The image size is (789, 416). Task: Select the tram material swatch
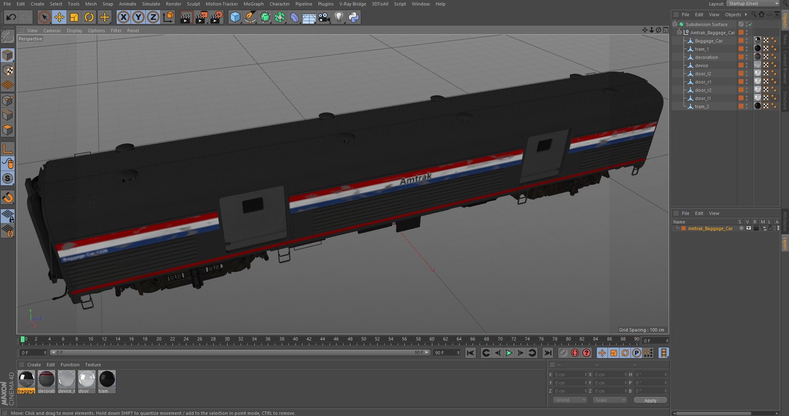click(x=107, y=382)
